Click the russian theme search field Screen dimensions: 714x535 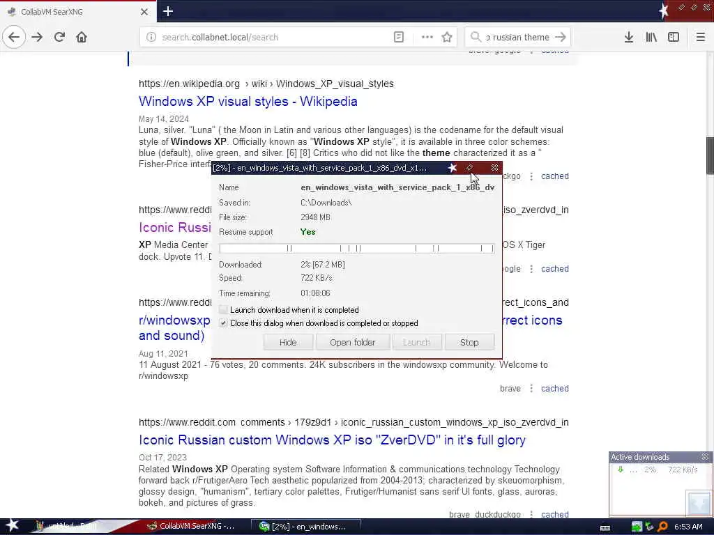[x=517, y=38]
